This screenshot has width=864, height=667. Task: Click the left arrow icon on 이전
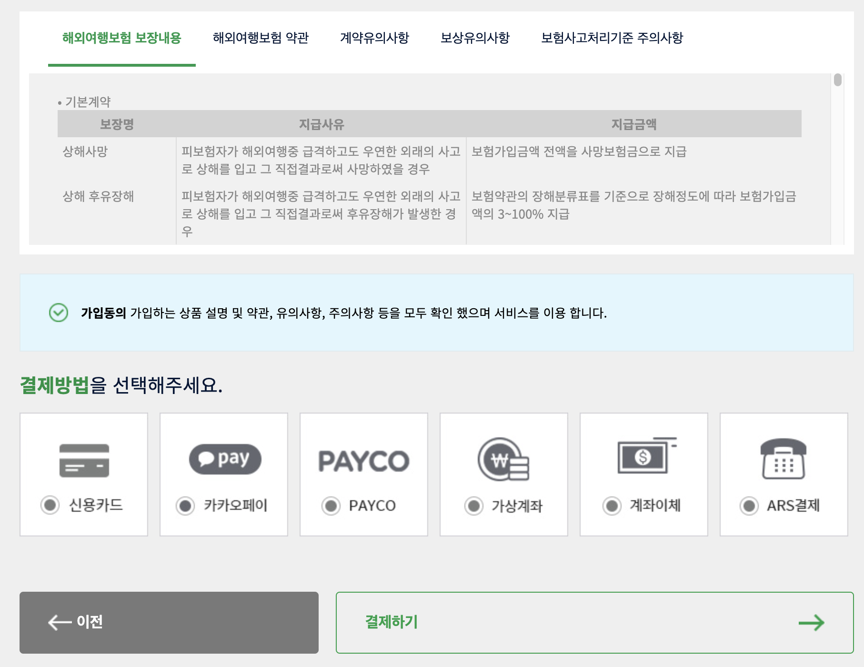(60, 622)
